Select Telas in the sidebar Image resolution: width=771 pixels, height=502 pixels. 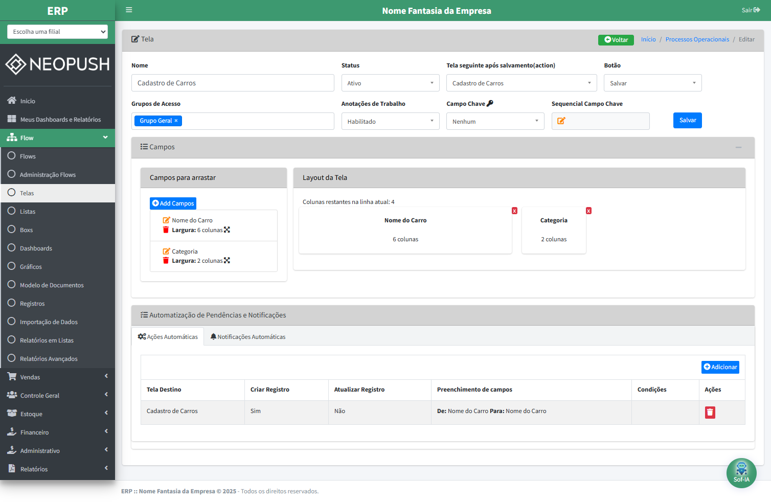click(57, 193)
